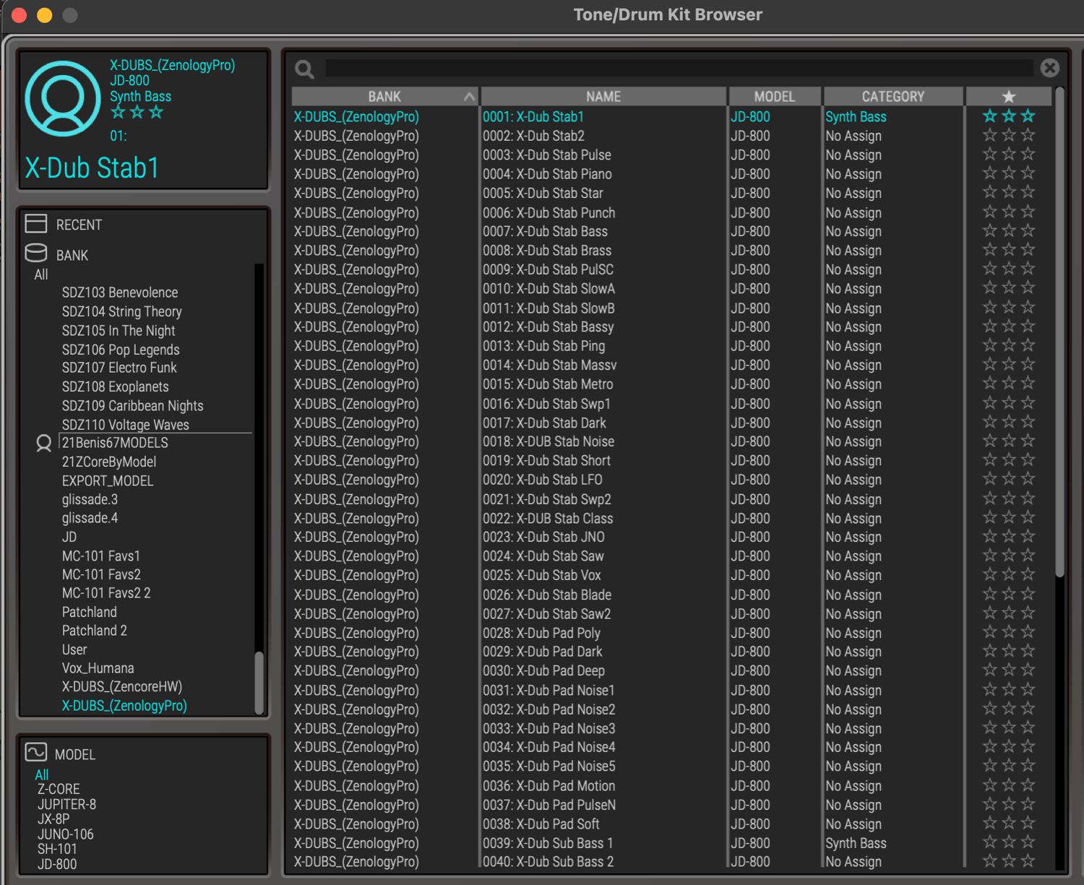Screen dimensions: 1084x885
Task: Select the glissade.3 bank
Action: click(x=90, y=499)
